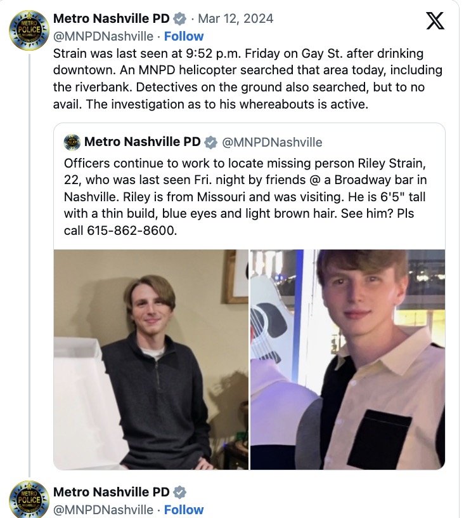464x518 pixels.
Task: Open the right photo with the white shirt
Action: click(x=347, y=359)
